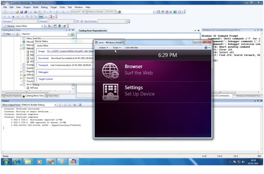Screen dimensions: 264x174
Task: Collapse the Wi-Fi Setting tree node
Action: pos(21,85)
